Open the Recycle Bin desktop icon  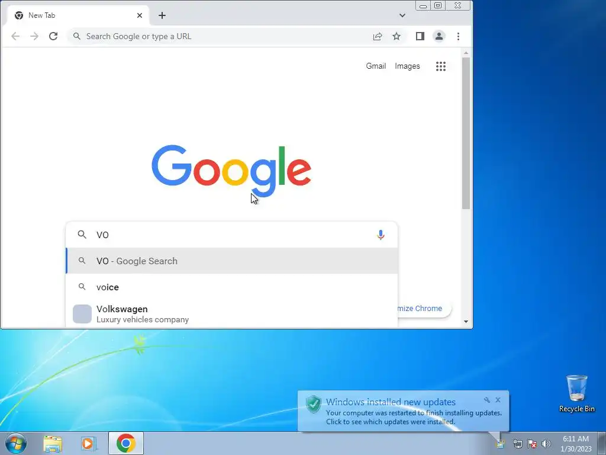point(576,393)
